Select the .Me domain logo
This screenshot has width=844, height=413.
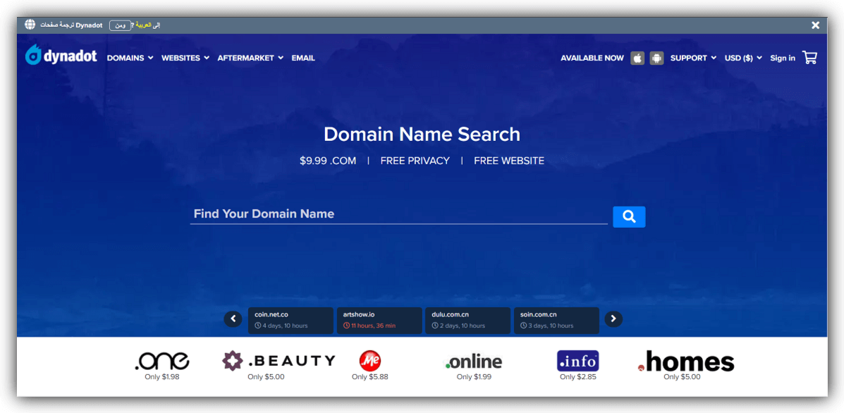click(x=369, y=360)
